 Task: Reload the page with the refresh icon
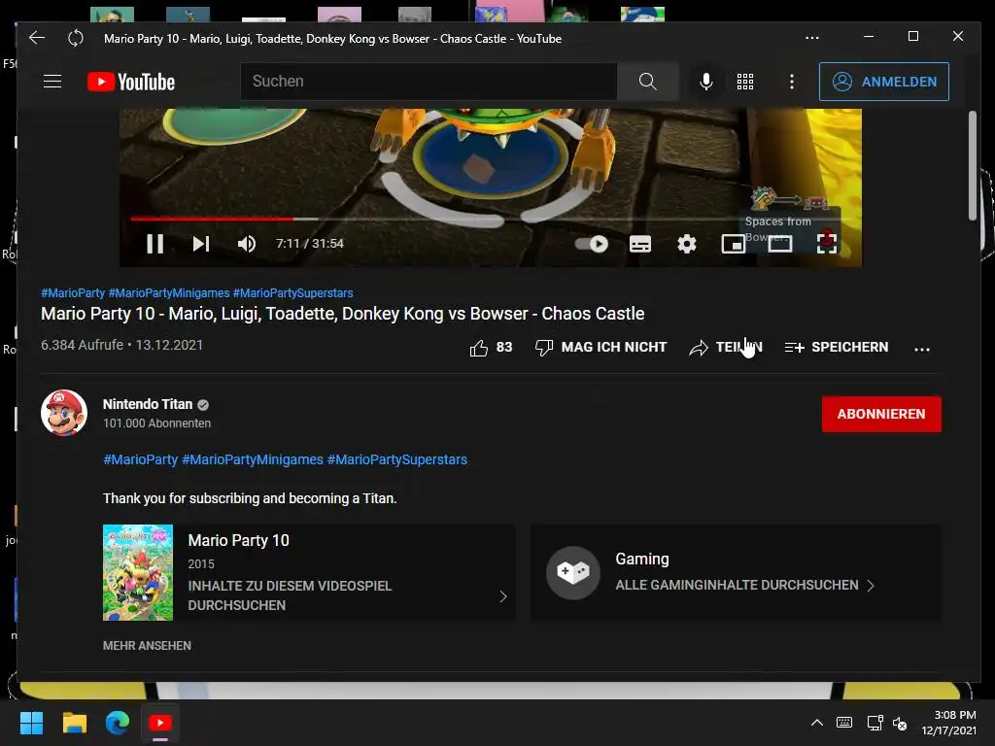tap(76, 38)
